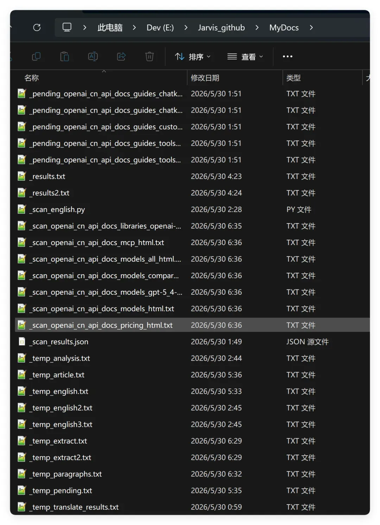Select the icon of _temp_extract.txt

click(x=22, y=441)
